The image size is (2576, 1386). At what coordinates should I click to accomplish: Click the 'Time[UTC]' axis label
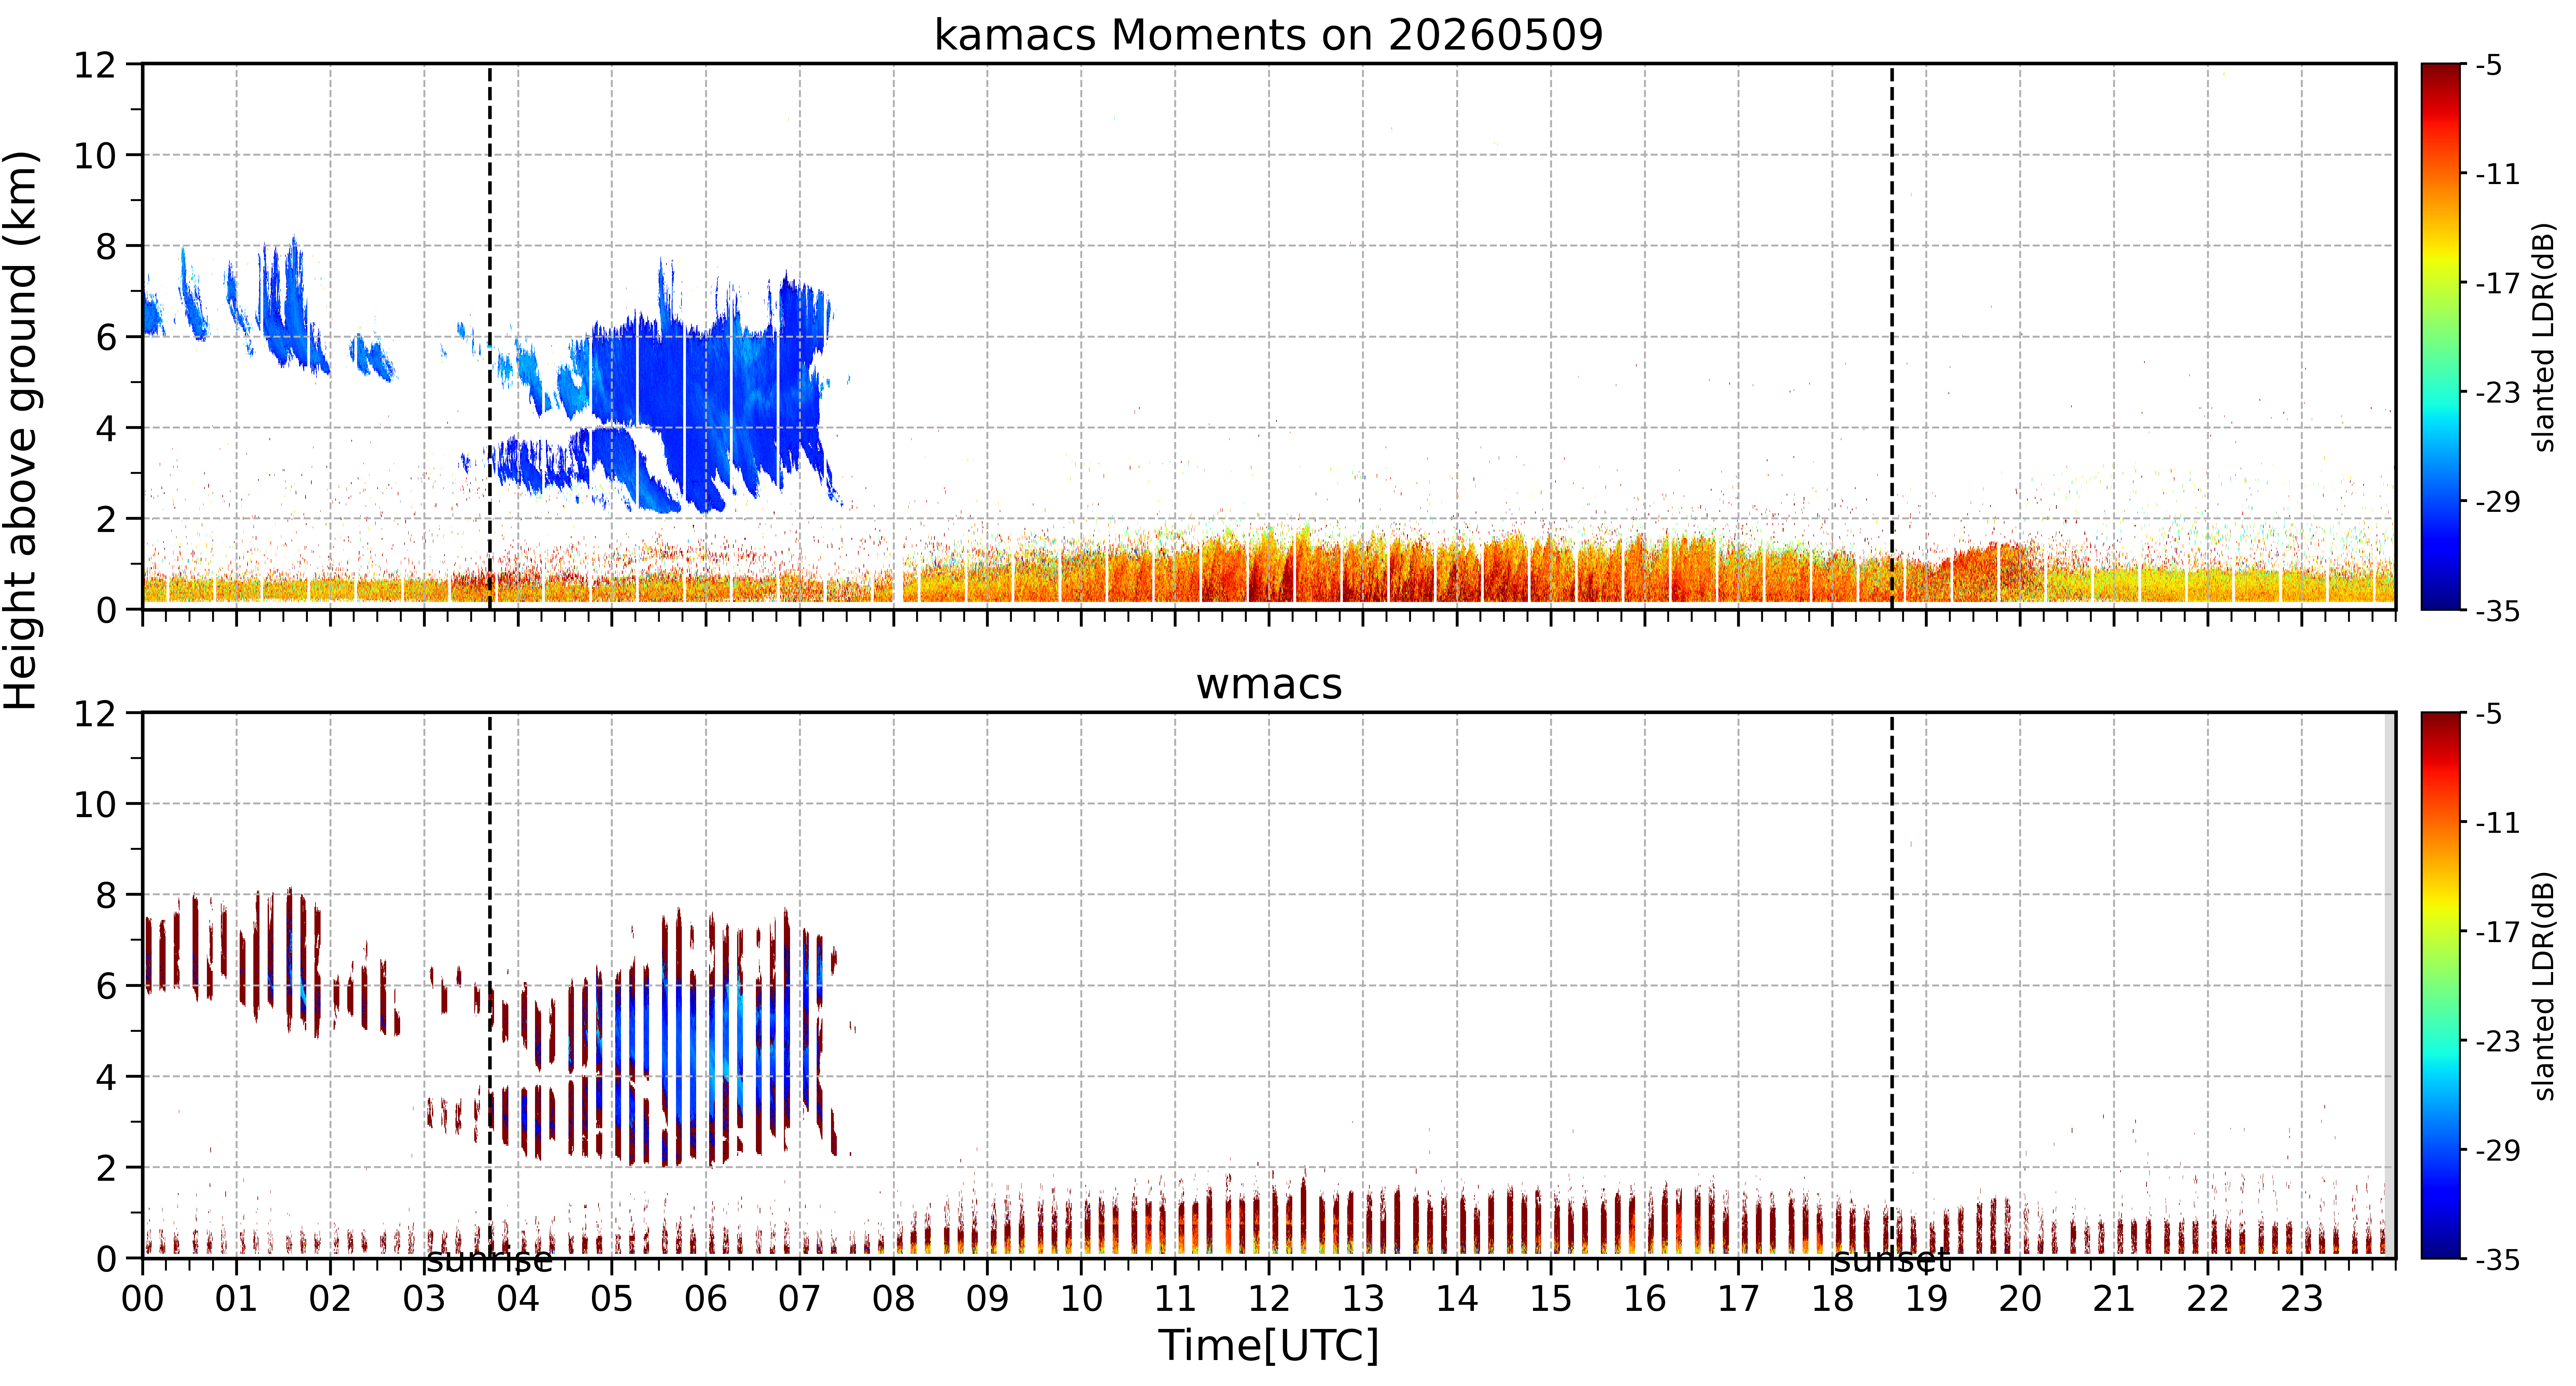1268,1345
